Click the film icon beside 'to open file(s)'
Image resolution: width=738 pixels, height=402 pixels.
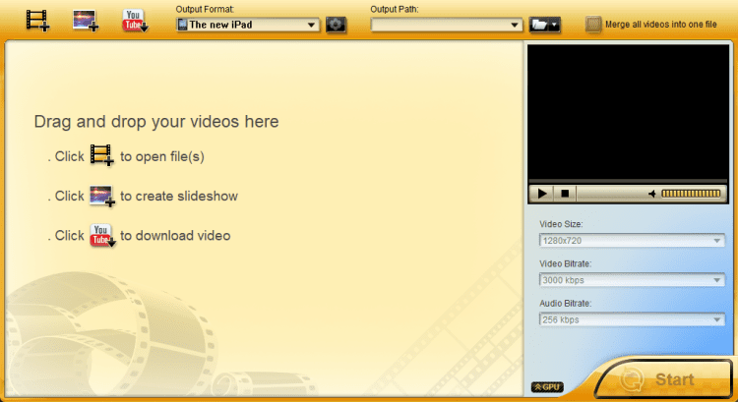101,155
